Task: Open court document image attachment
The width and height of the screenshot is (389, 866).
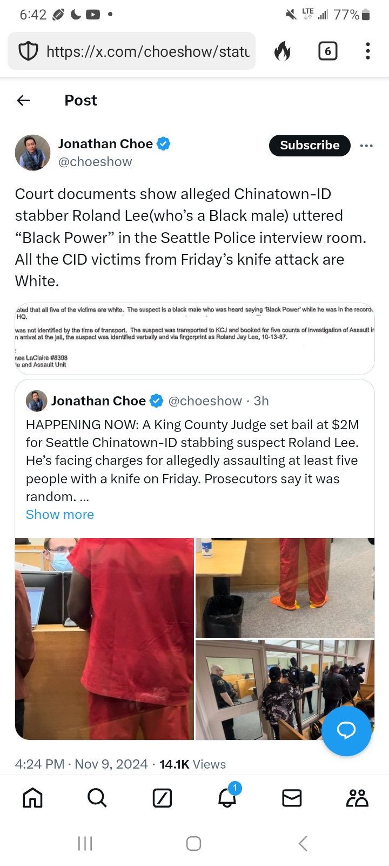Action: [x=194, y=339]
